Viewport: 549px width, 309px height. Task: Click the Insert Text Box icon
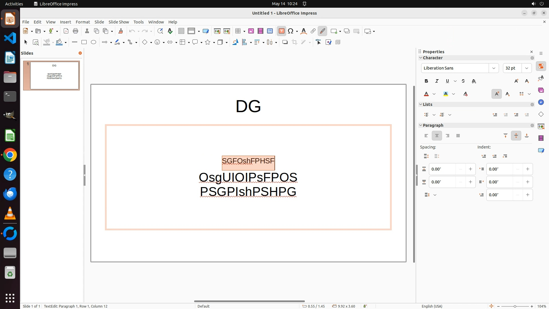point(281,31)
